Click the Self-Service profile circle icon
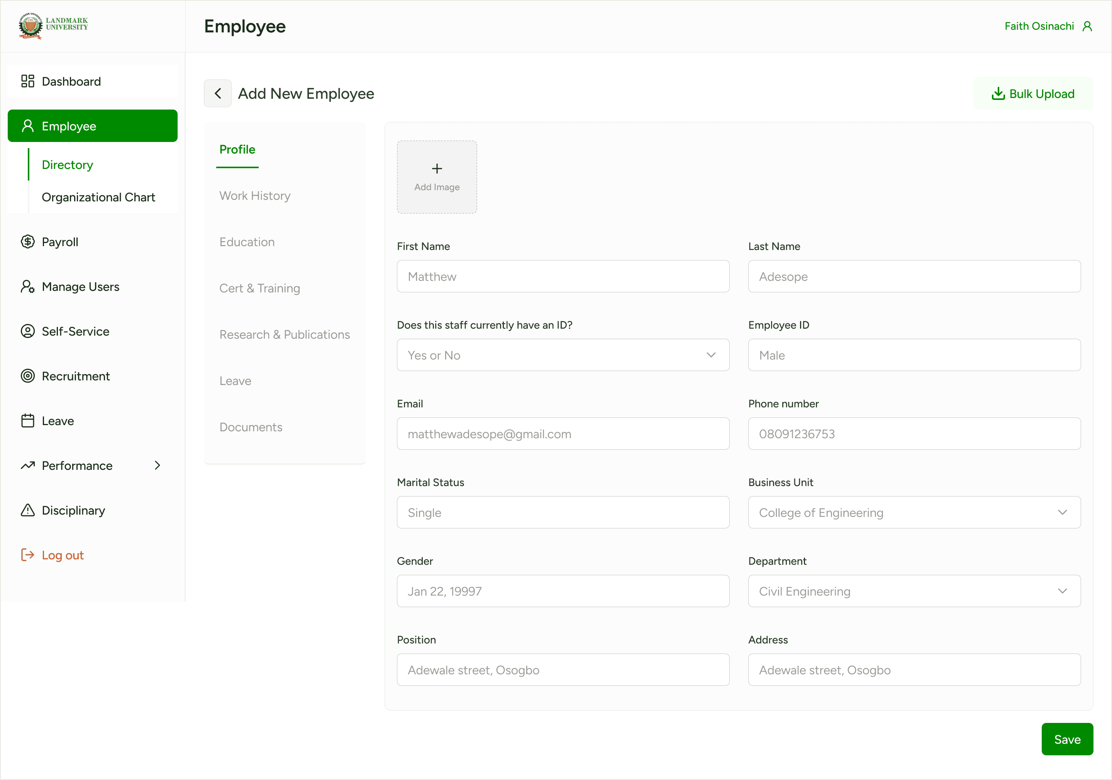 coord(27,331)
